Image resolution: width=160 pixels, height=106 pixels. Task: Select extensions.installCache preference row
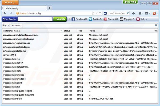(x=80, y=51)
